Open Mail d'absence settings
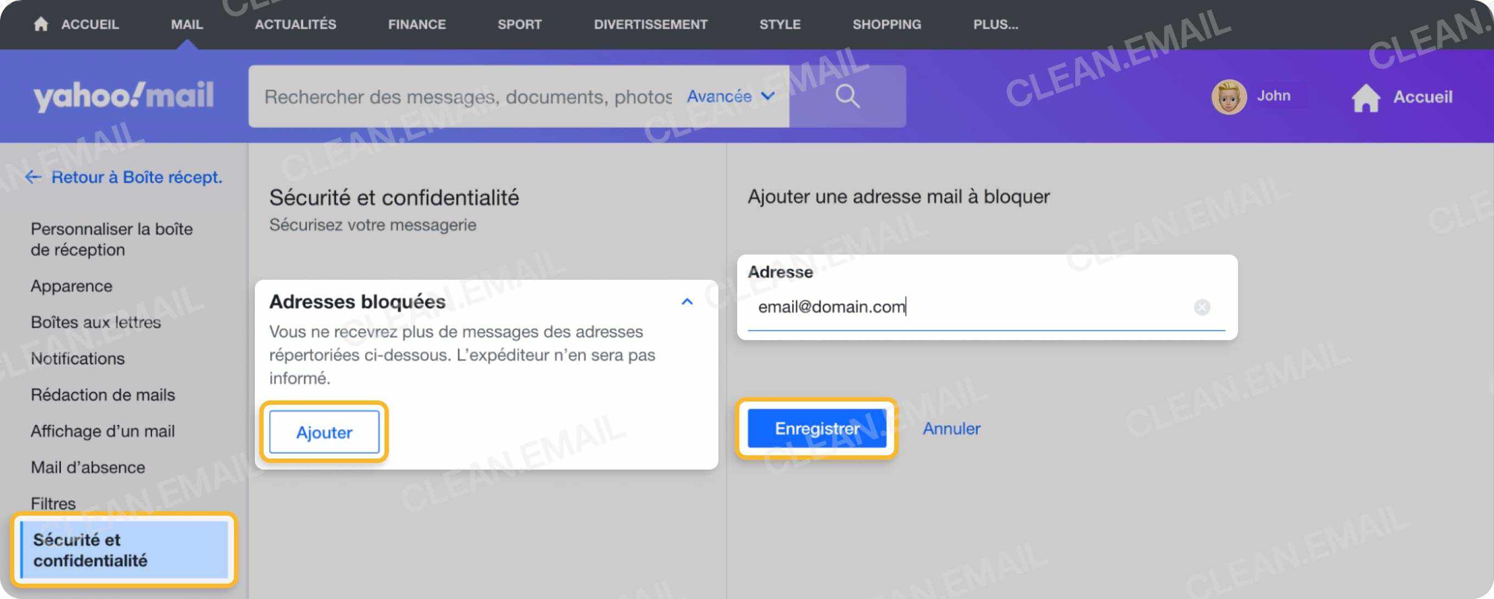This screenshot has height=599, width=1494. click(x=88, y=467)
